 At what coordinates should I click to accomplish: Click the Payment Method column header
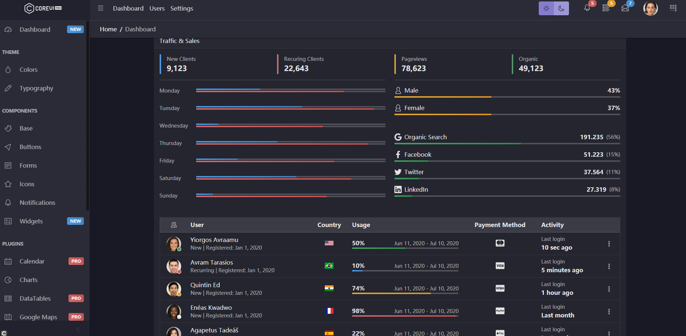500,225
